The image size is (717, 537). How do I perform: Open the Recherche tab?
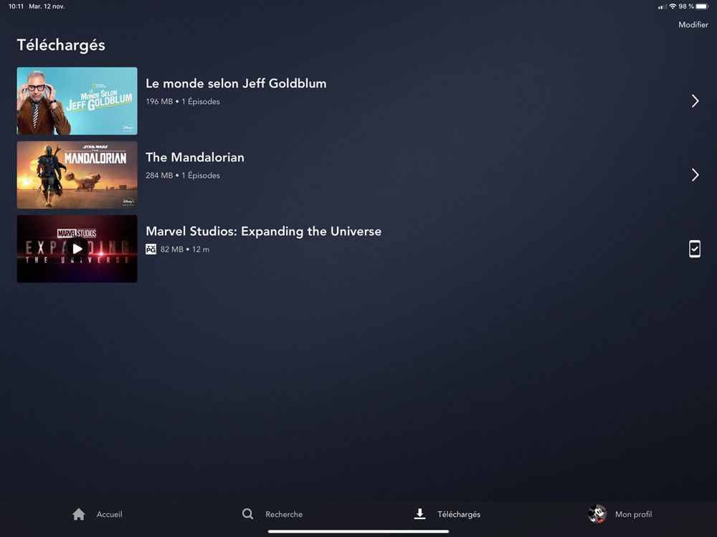click(x=272, y=514)
